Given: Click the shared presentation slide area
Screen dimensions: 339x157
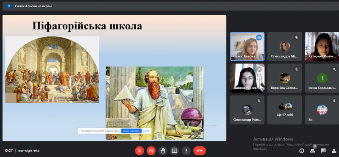Looking at the screenshot, I should click(114, 78).
